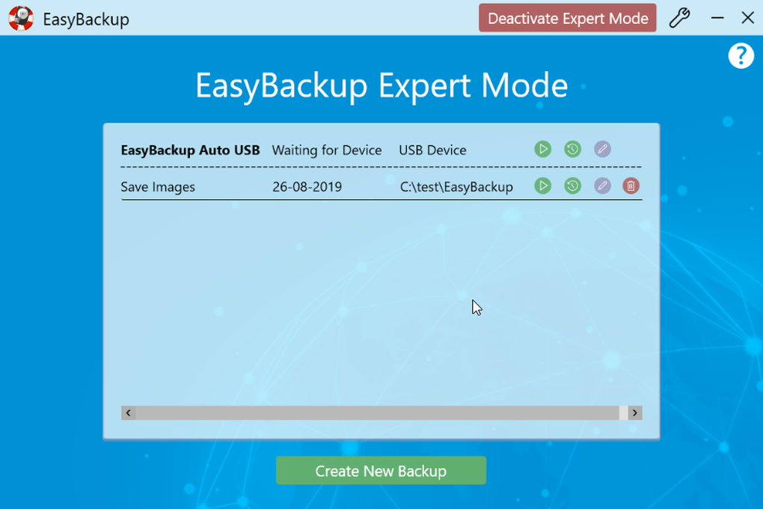Image resolution: width=763 pixels, height=509 pixels.
Task: Close the EasyBackup window
Action: click(x=747, y=18)
